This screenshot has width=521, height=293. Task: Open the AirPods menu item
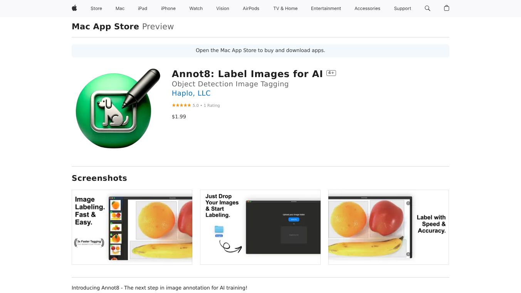pos(251,8)
